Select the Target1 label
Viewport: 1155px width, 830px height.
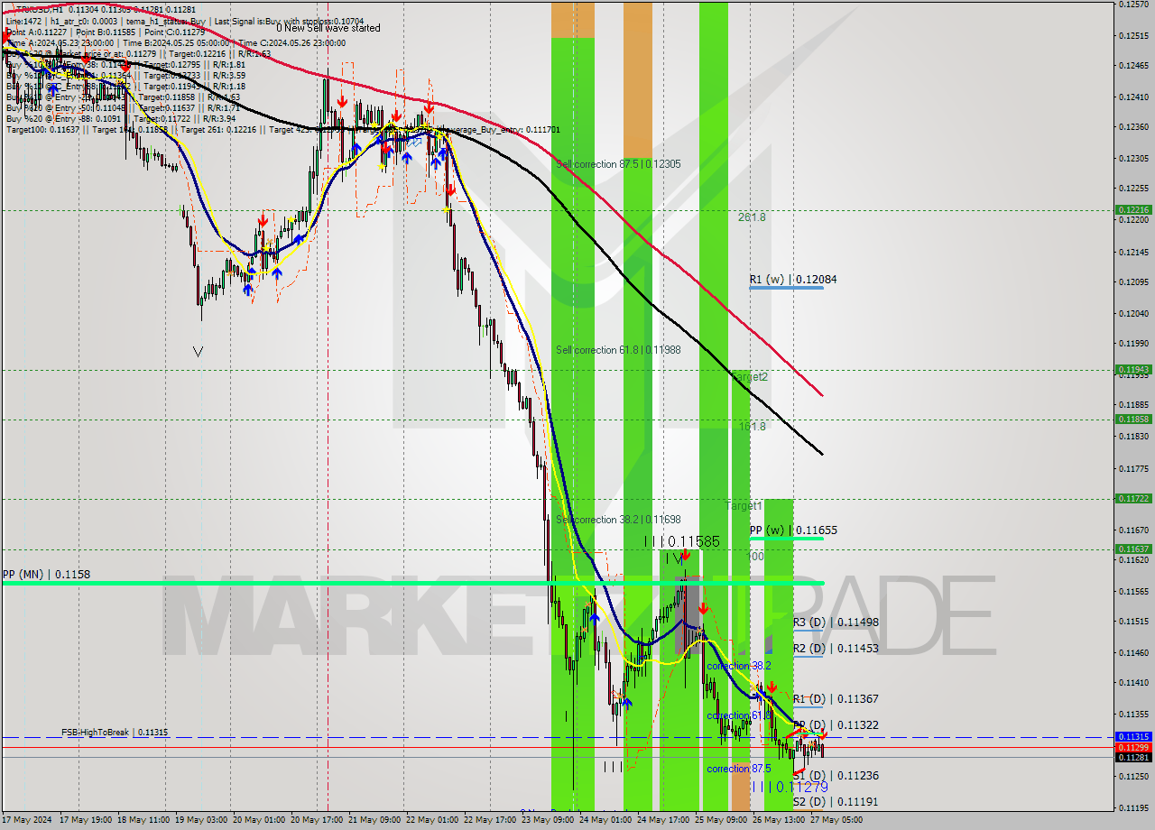(x=744, y=506)
